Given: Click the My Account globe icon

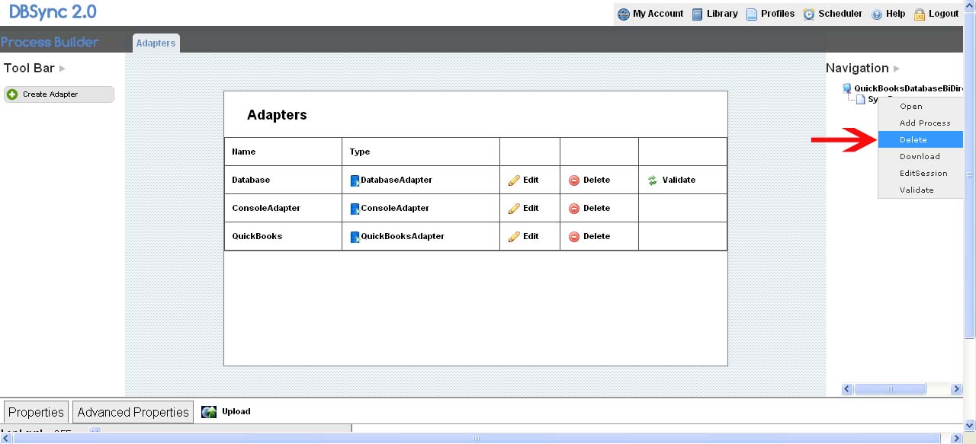Looking at the screenshot, I should click(624, 14).
